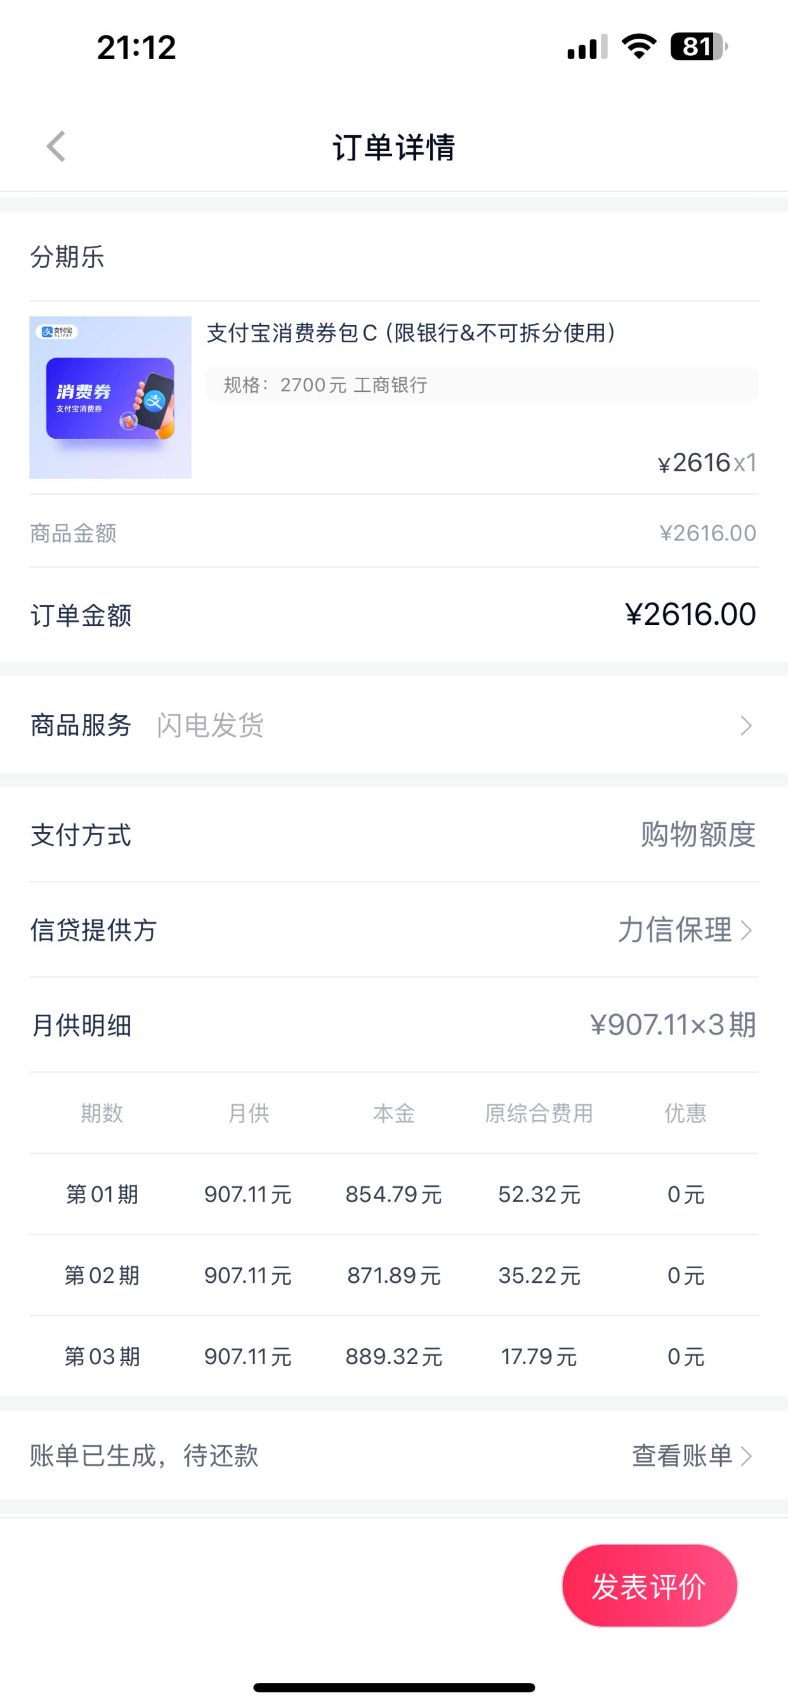Screen dimensions: 788x1707
Task: Open product title 支付宝消费券包C
Action: (x=411, y=333)
